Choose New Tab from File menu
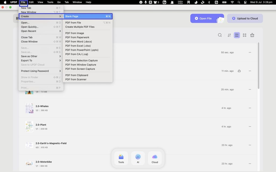276x172 pixels. [41, 8]
